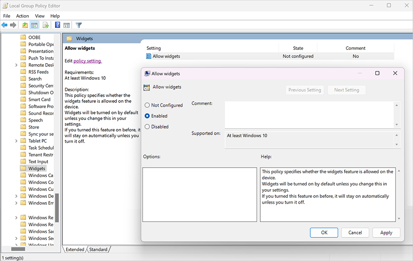Click the console tree vertical scrollbar thumb
The height and width of the screenshot is (261, 413).
tap(56, 207)
